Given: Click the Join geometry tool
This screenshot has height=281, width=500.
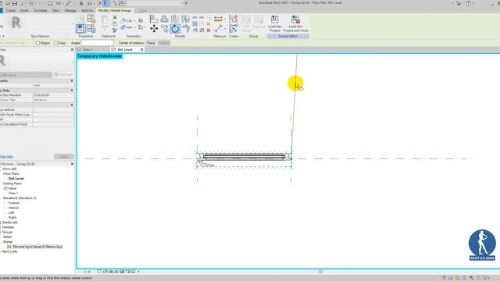Looking at the screenshot, I should [127, 27].
